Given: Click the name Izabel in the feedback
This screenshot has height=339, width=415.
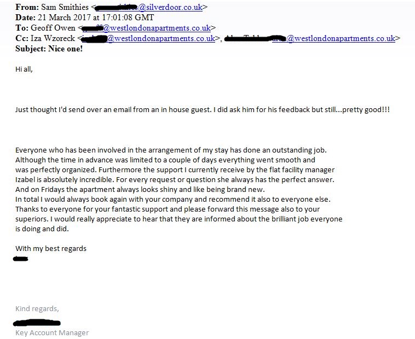Looking at the screenshot, I should tap(28, 179).
